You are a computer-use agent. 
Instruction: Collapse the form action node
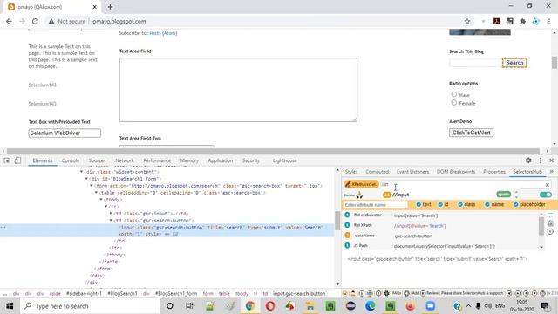coord(91,186)
